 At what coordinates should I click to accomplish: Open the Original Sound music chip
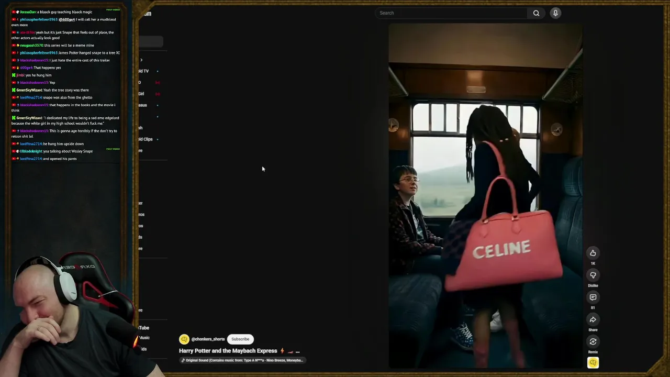242,360
